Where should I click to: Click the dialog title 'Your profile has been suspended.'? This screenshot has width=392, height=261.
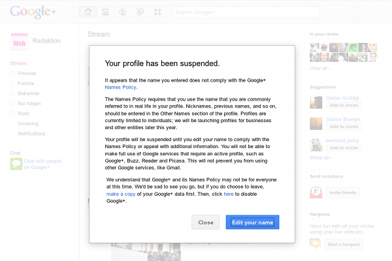(162, 63)
